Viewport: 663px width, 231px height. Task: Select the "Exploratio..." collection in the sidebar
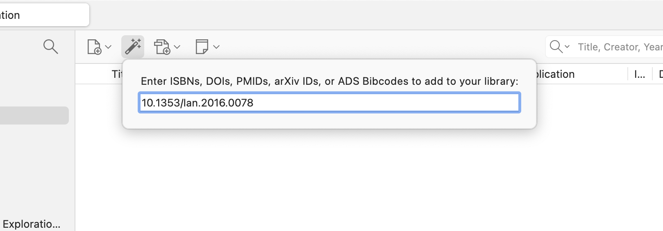32,224
